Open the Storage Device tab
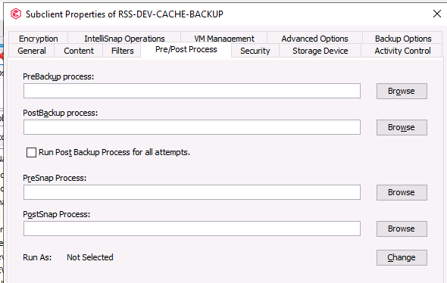 pyautogui.click(x=320, y=51)
